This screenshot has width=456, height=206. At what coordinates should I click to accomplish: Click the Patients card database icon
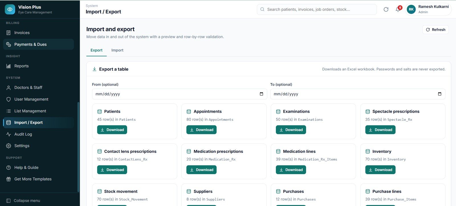(x=99, y=112)
